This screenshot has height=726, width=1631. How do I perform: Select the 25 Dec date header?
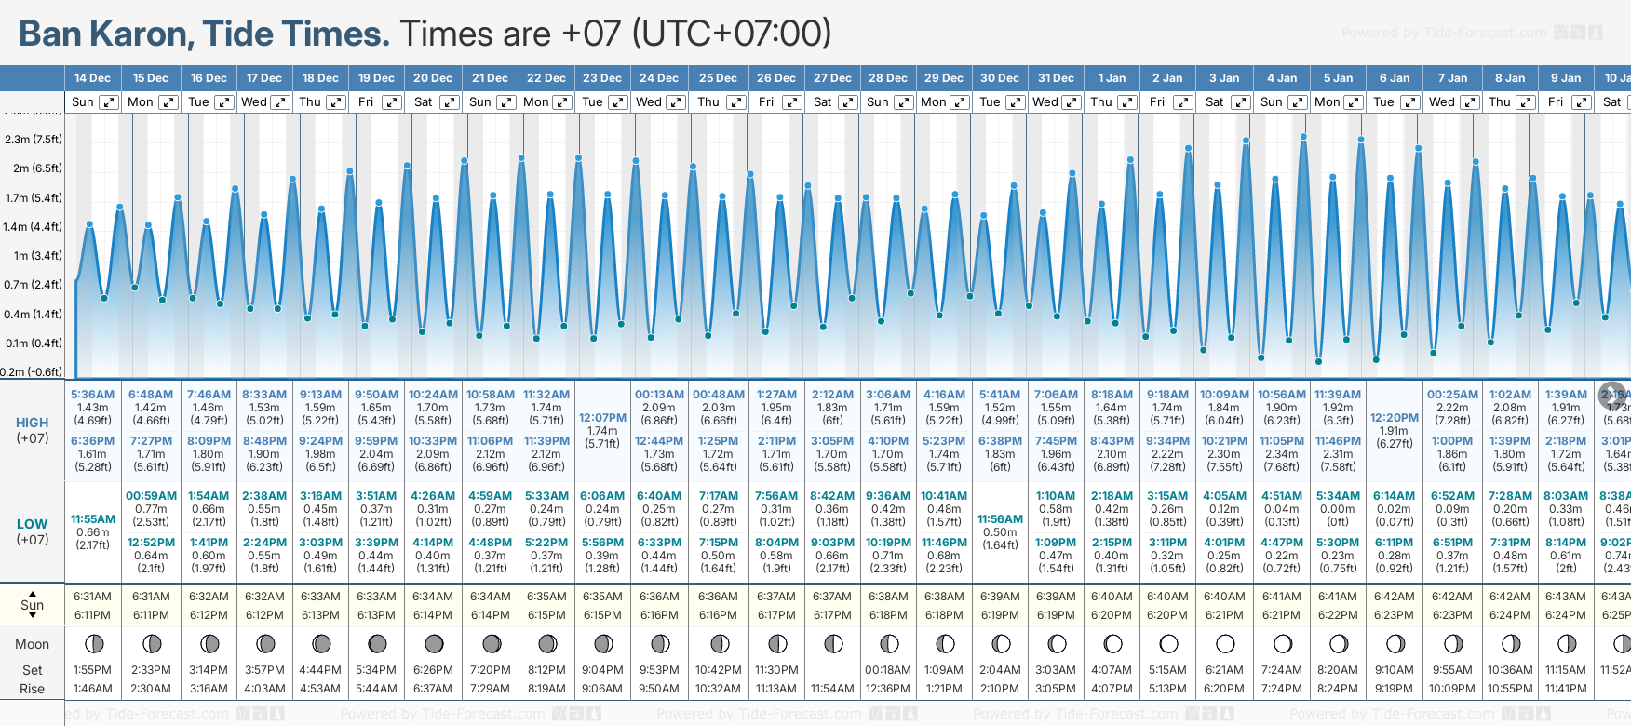click(x=718, y=78)
